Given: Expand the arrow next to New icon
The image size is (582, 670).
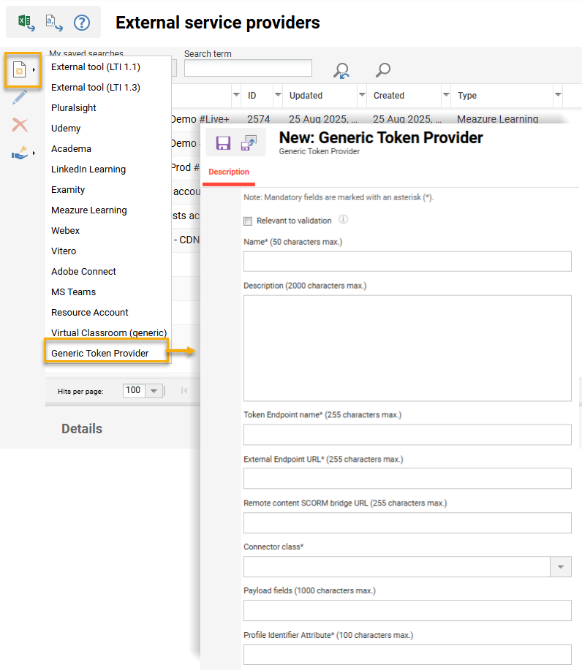Looking at the screenshot, I should (x=34, y=69).
